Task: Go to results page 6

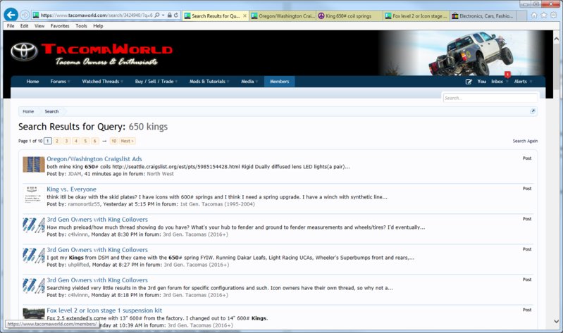Action: click(95, 141)
